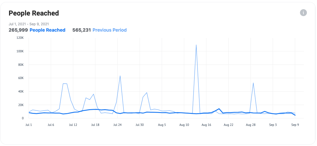Viewport: 317px width, 146px height.
Task: Click the Sep 9 endpoint of People Reached line
Action: point(295,115)
